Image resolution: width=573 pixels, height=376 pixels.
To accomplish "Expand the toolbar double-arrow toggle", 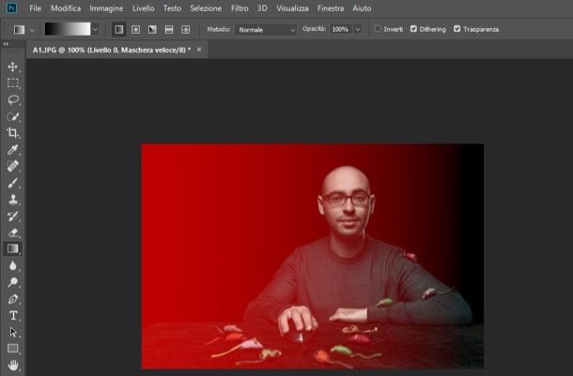I will click(x=6, y=44).
